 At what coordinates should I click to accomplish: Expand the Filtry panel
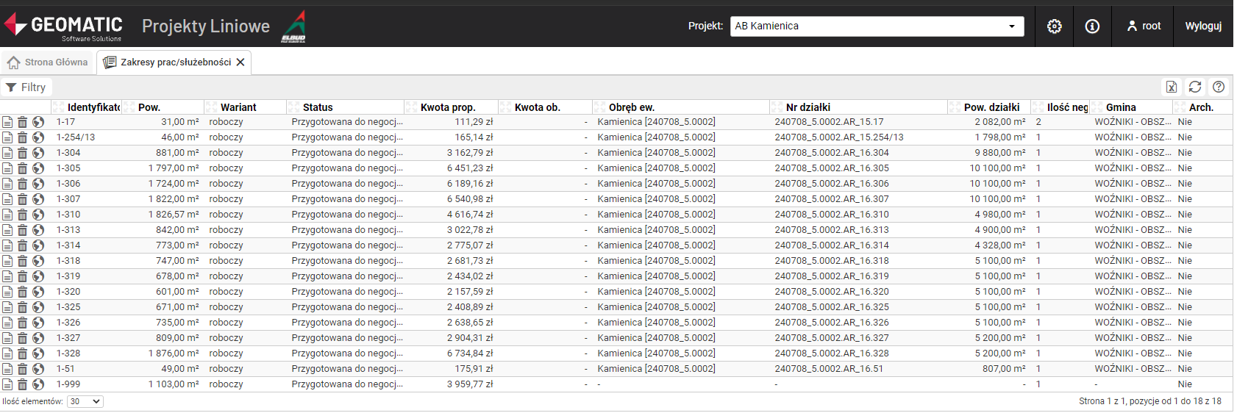[x=26, y=87]
